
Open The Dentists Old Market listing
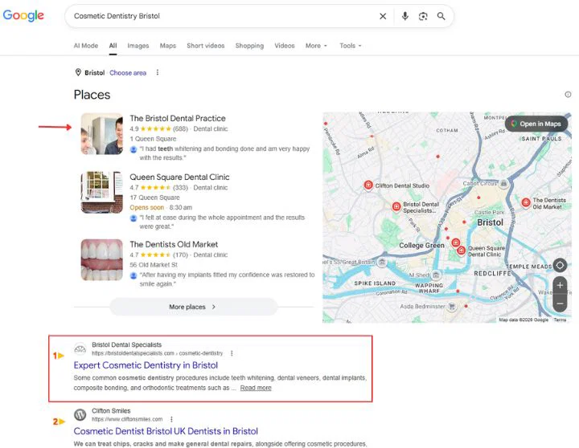[174, 244]
